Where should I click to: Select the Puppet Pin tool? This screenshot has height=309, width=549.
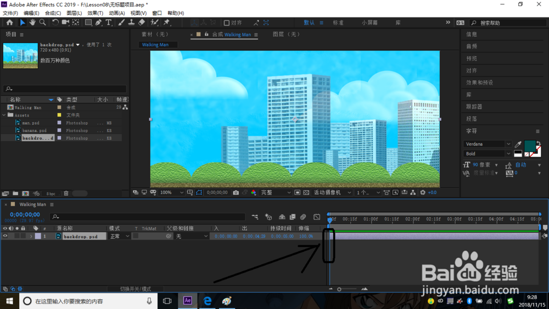point(167,23)
